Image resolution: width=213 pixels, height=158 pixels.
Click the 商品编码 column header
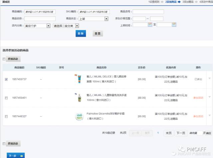pos(19,68)
